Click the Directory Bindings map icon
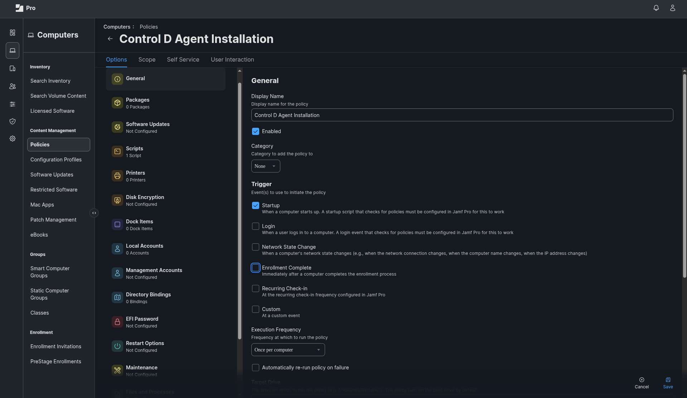The image size is (687, 398). point(117,298)
